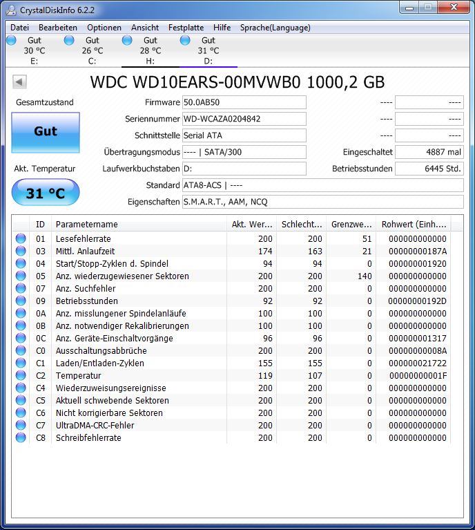
Task: Click status icon of Schreibfehlerrate row
Action: click(21, 437)
